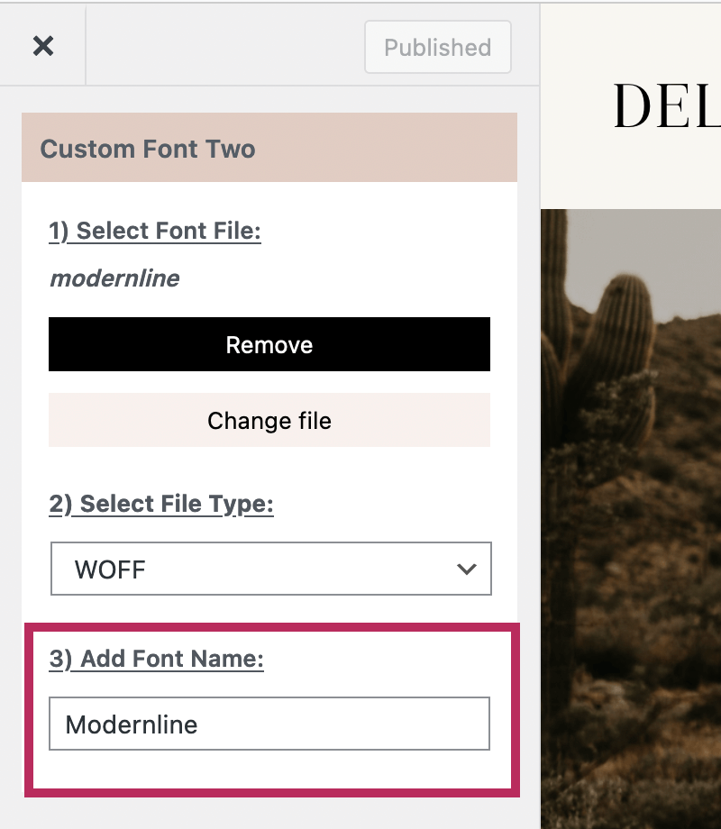Click the empty top bar beside Published

click(225, 47)
